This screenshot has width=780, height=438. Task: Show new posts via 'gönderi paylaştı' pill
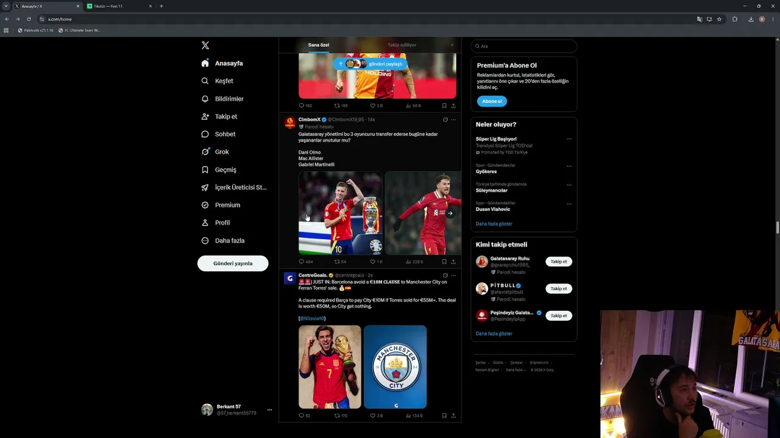point(370,64)
